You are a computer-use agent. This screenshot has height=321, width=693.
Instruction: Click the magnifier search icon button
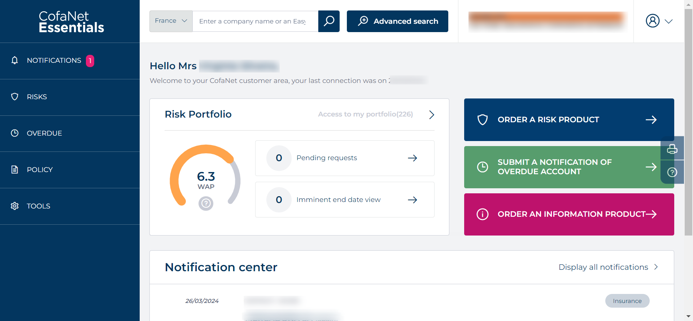[x=329, y=21]
